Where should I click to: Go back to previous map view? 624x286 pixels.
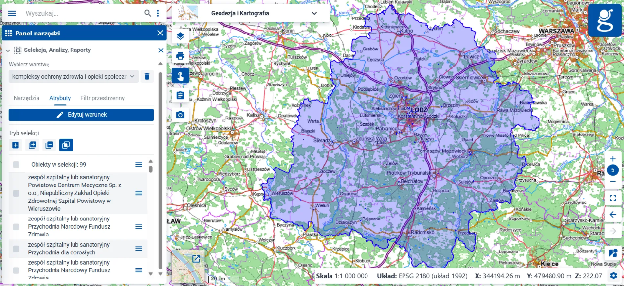(613, 214)
